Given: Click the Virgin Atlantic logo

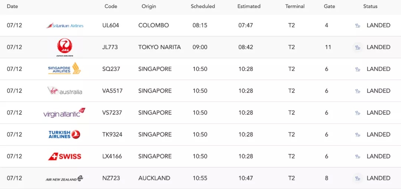Looking at the screenshot, I should coord(64,113).
